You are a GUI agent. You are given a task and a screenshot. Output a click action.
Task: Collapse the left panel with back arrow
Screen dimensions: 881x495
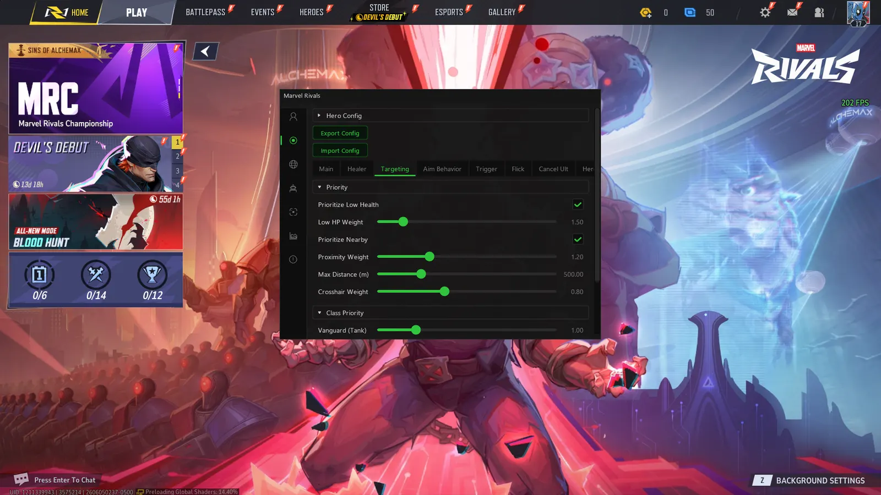point(205,51)
